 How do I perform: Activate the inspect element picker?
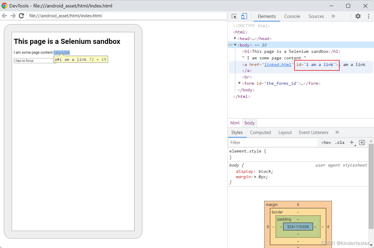[x=234, y=16]
